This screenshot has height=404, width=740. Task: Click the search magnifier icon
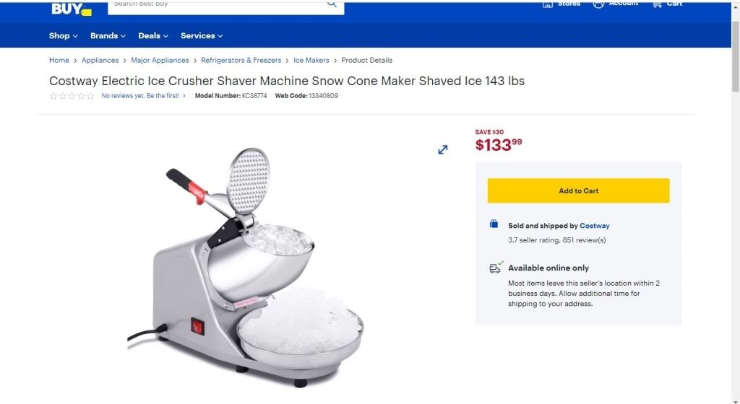pyautogui.click(x=332, y=4)
